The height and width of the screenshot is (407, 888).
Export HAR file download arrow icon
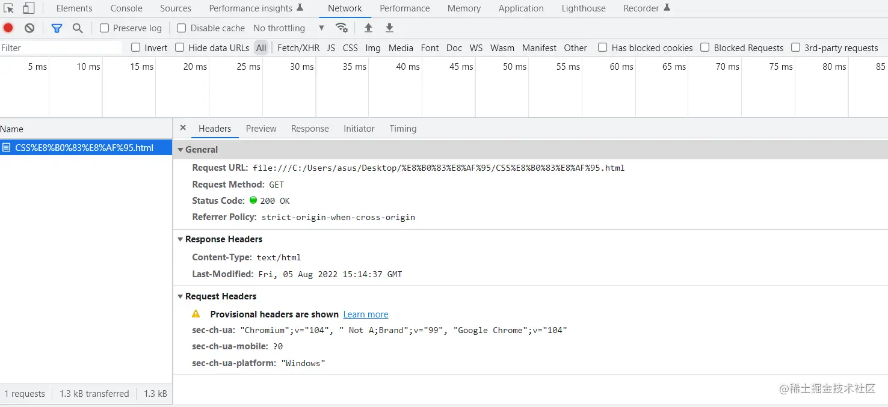pyautogui.click(x=389, y=28)
